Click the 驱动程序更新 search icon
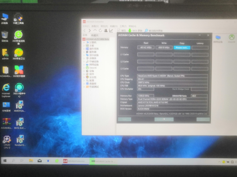 (x=146, y=31)
